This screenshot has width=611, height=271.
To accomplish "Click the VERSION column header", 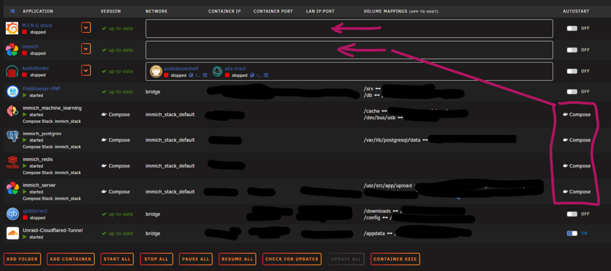I will pyautogui.click(x=111, y=11).
